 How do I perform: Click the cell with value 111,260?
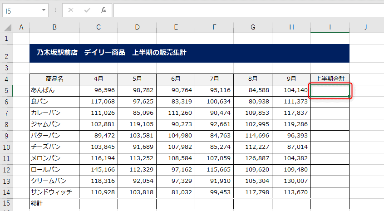click(176, 113)
